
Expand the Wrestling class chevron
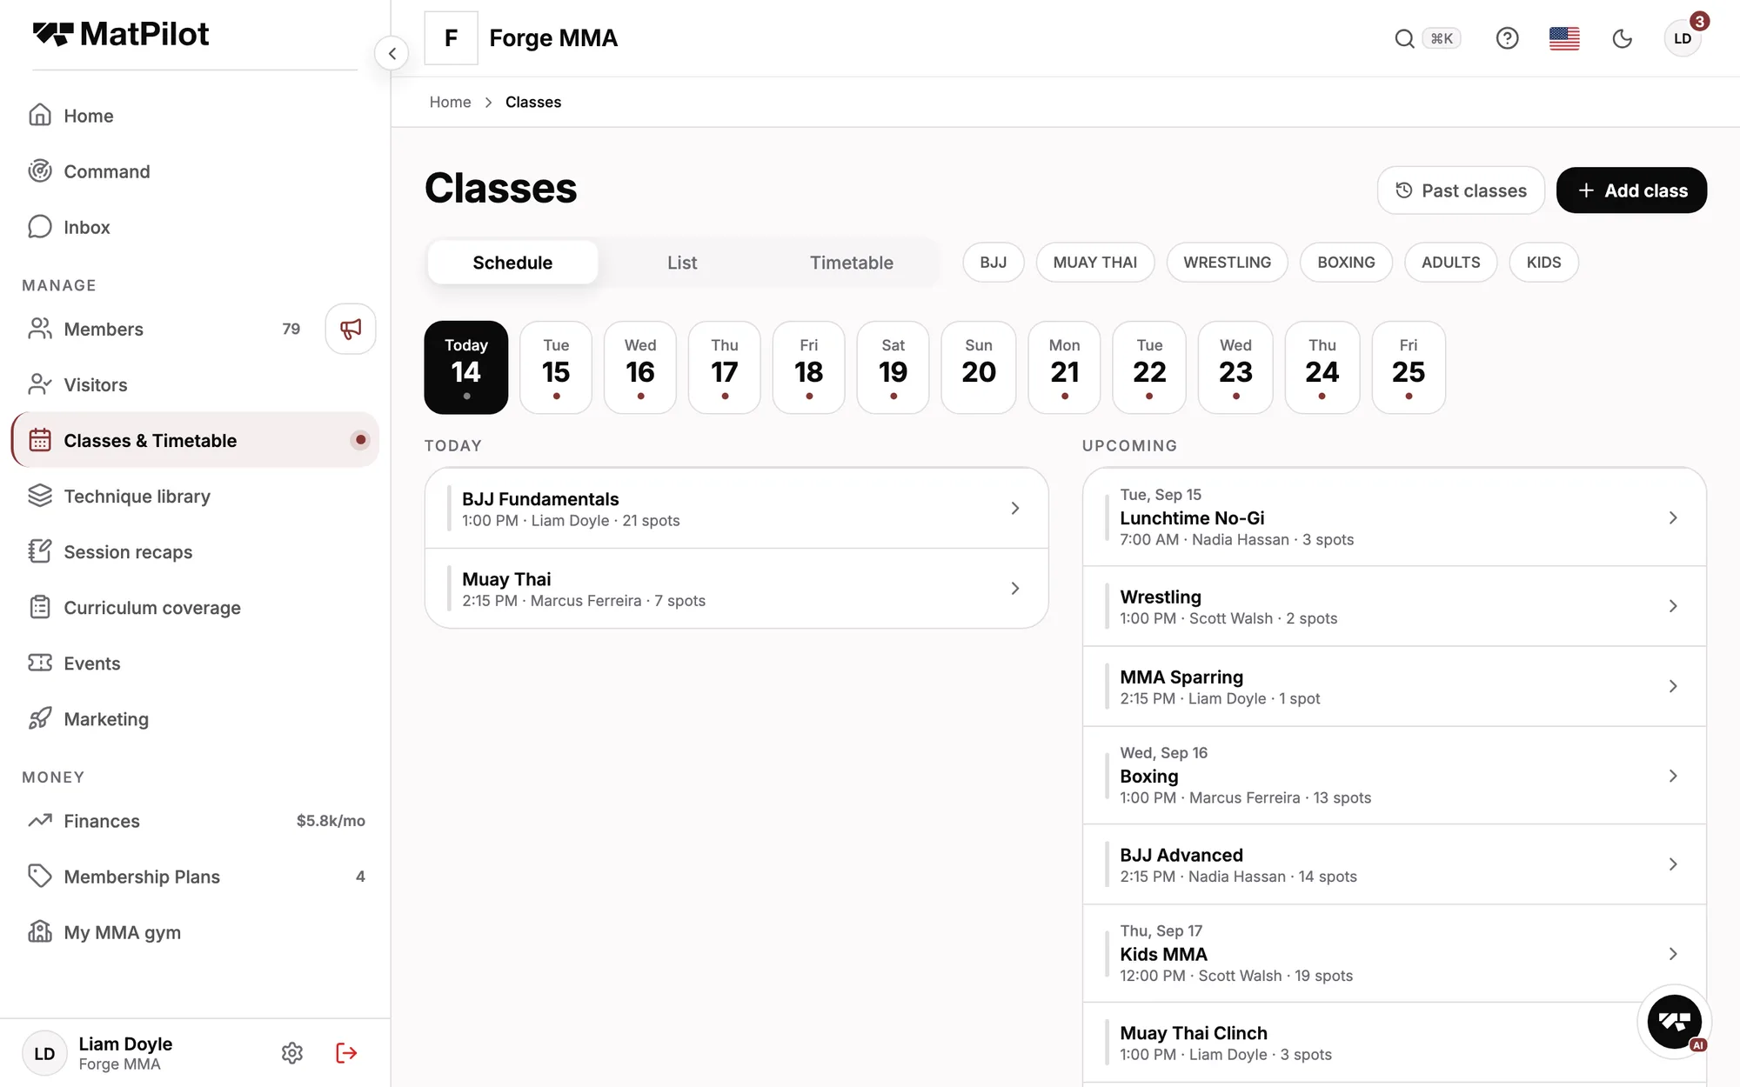tap(1672, 606)
